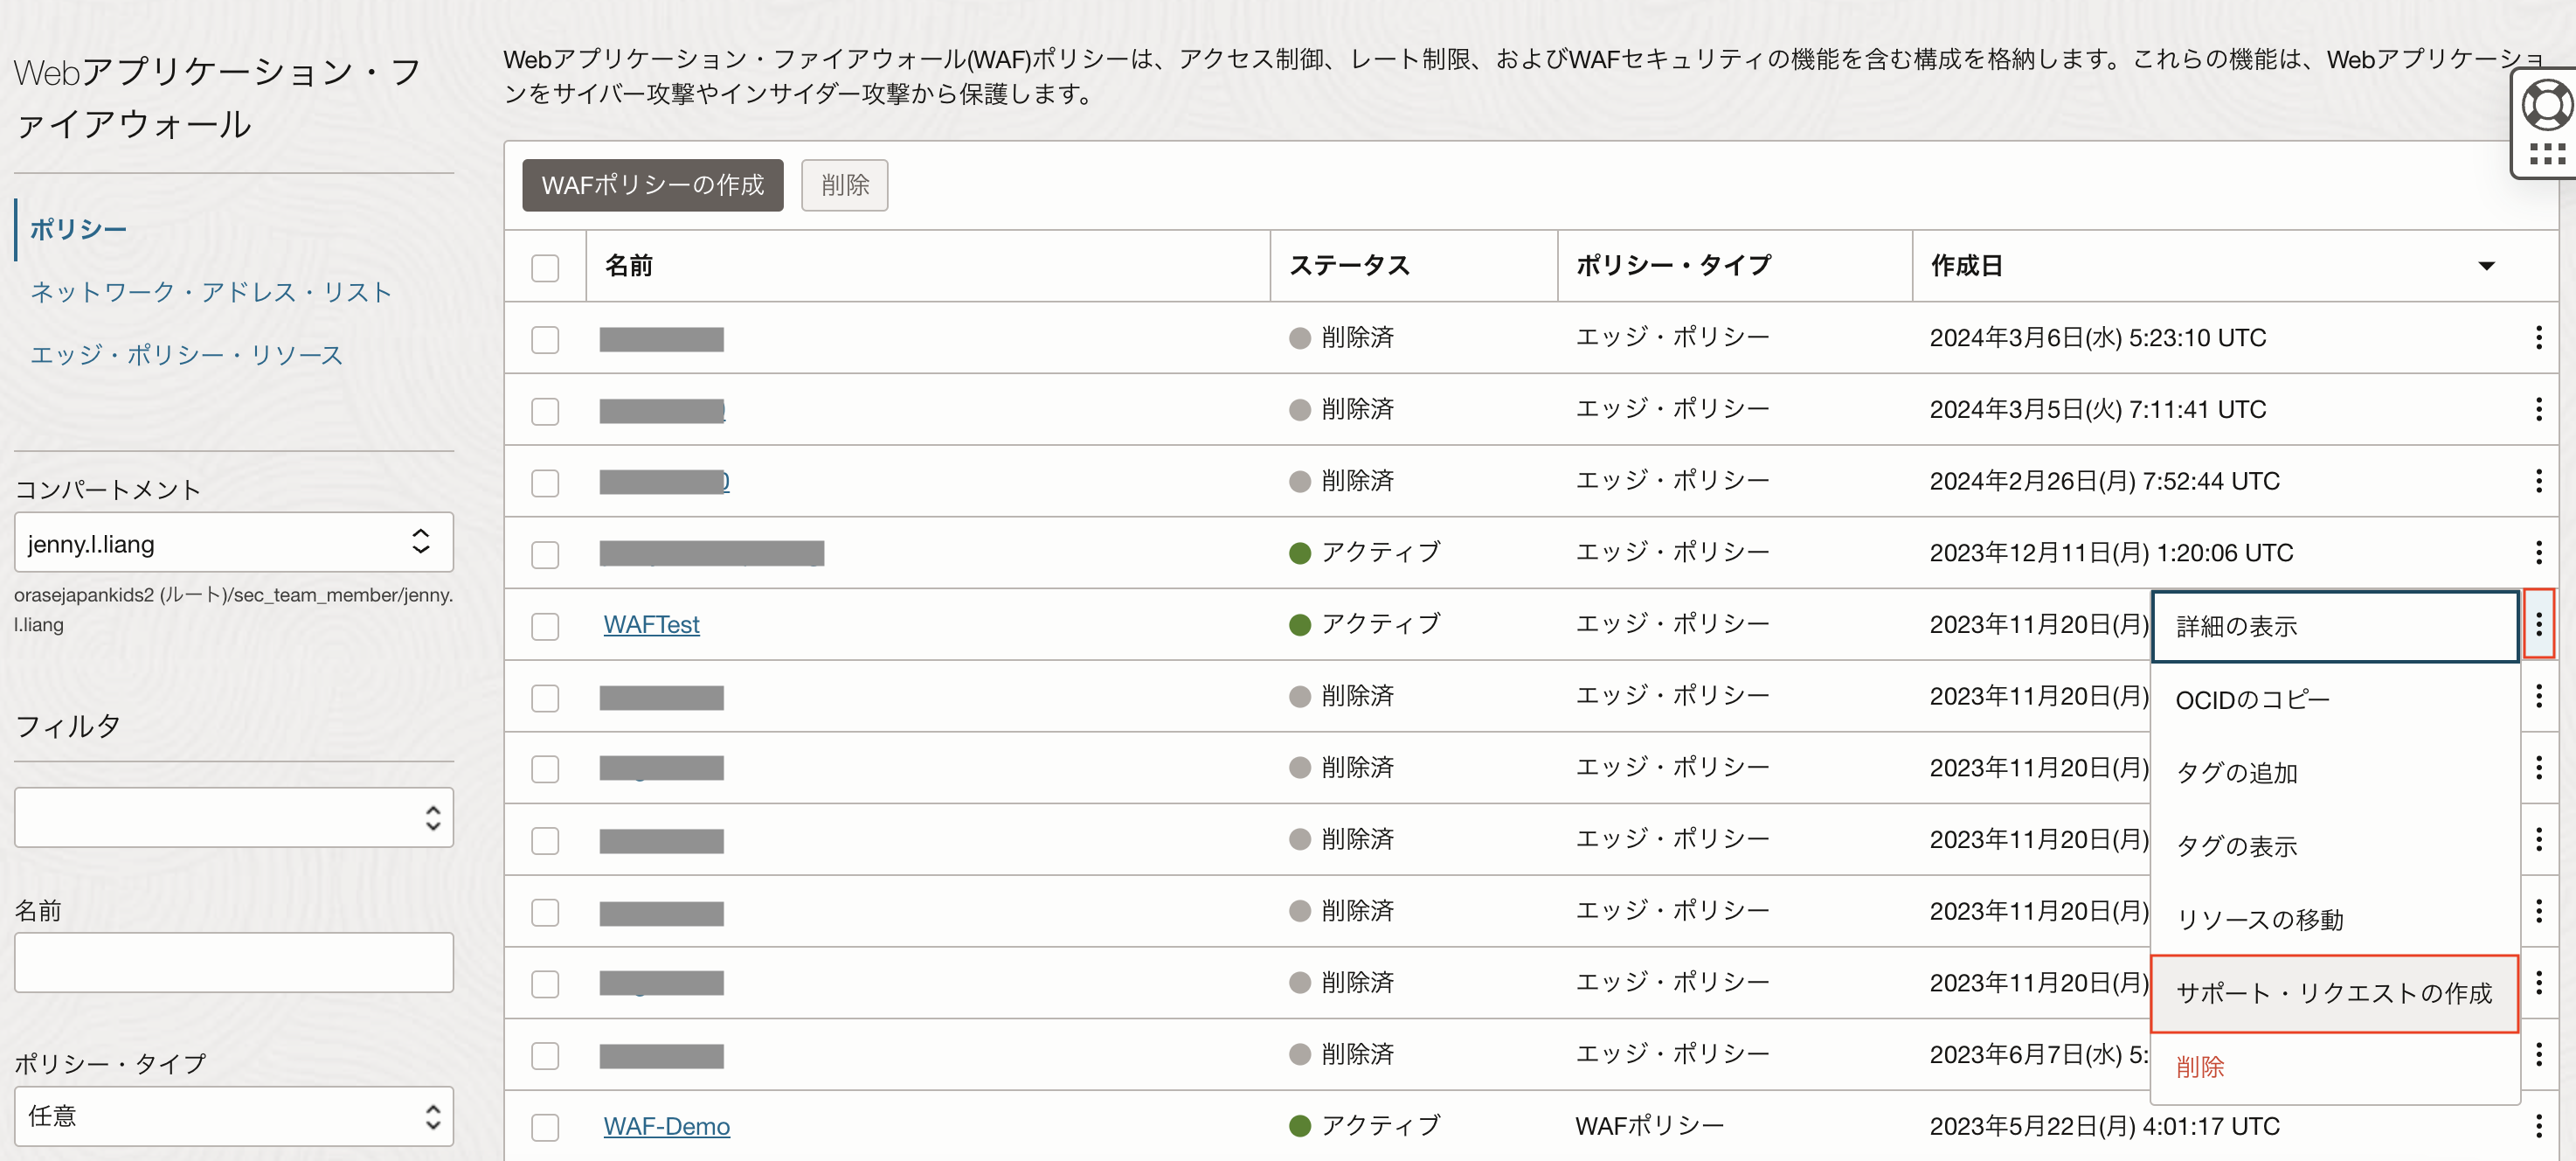Click the 名前 filter text field
2576x1161 pixels.
coord(234,963)
